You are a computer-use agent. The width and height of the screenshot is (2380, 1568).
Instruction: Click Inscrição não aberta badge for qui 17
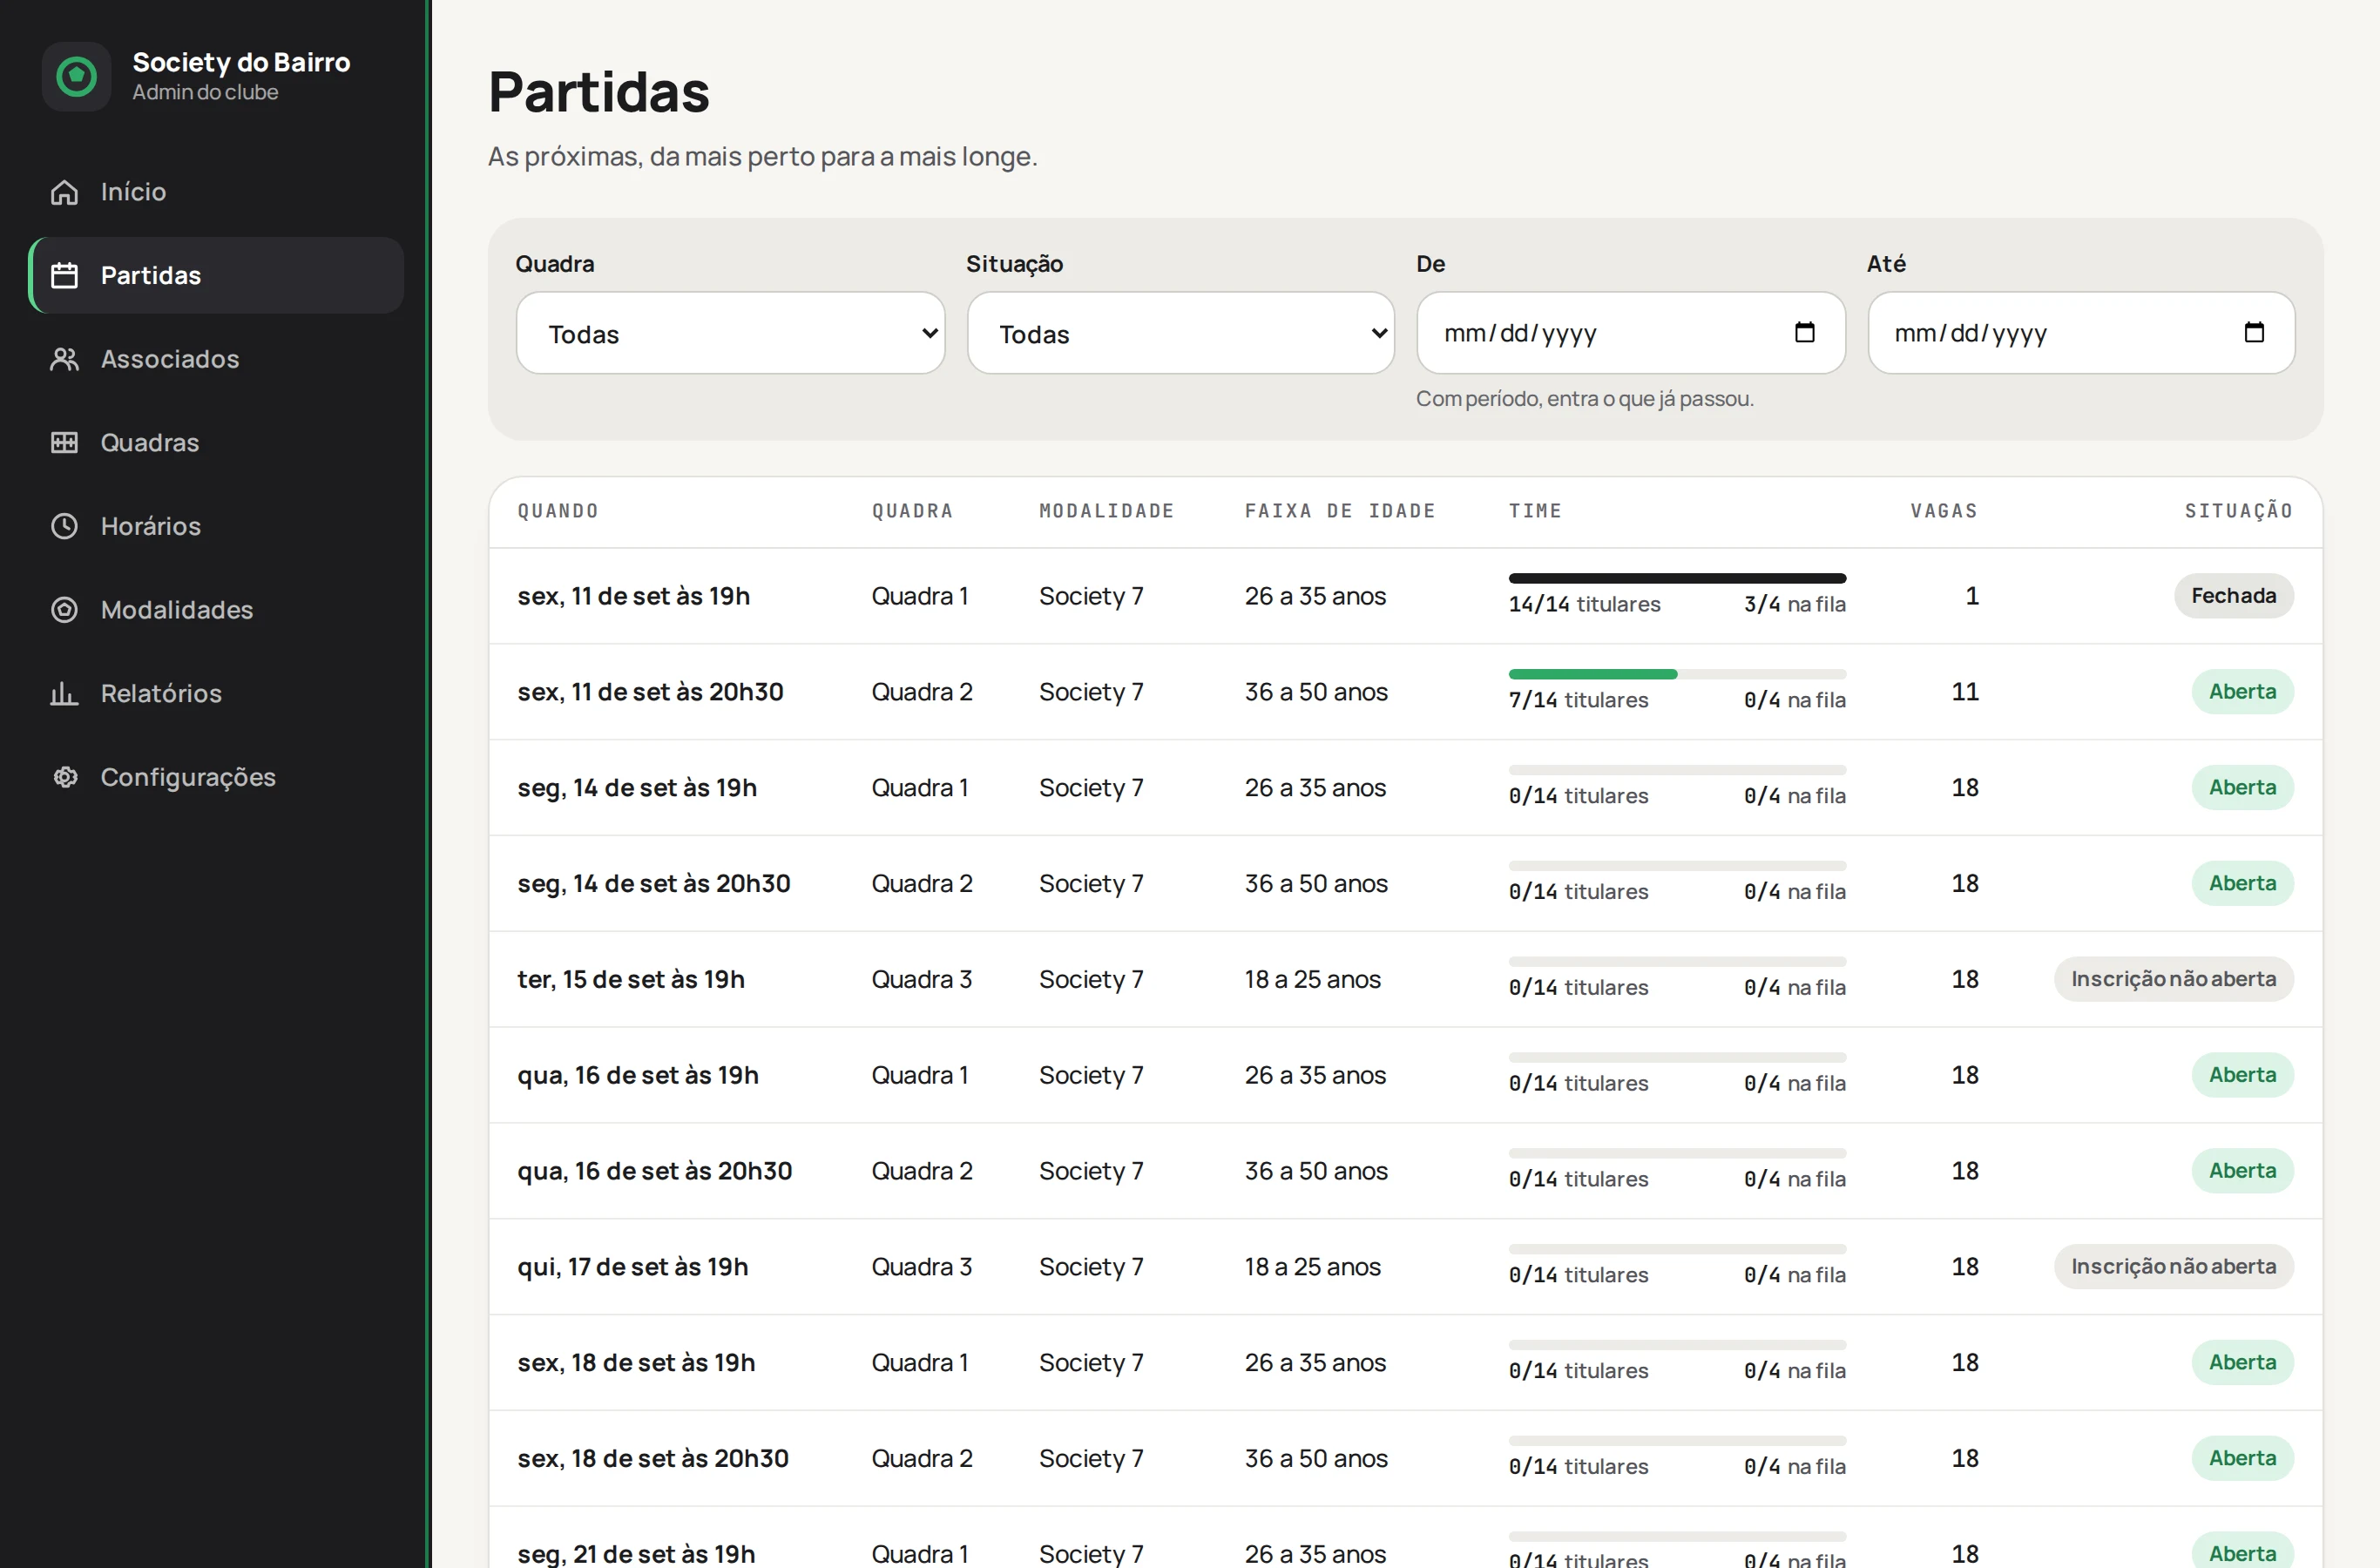[2173, 1267]
